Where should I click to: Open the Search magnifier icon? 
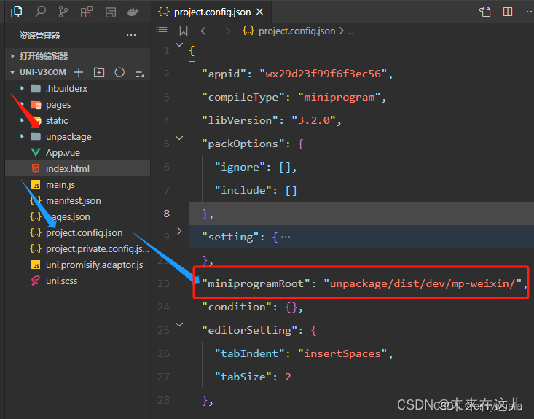tap(40, 12)
